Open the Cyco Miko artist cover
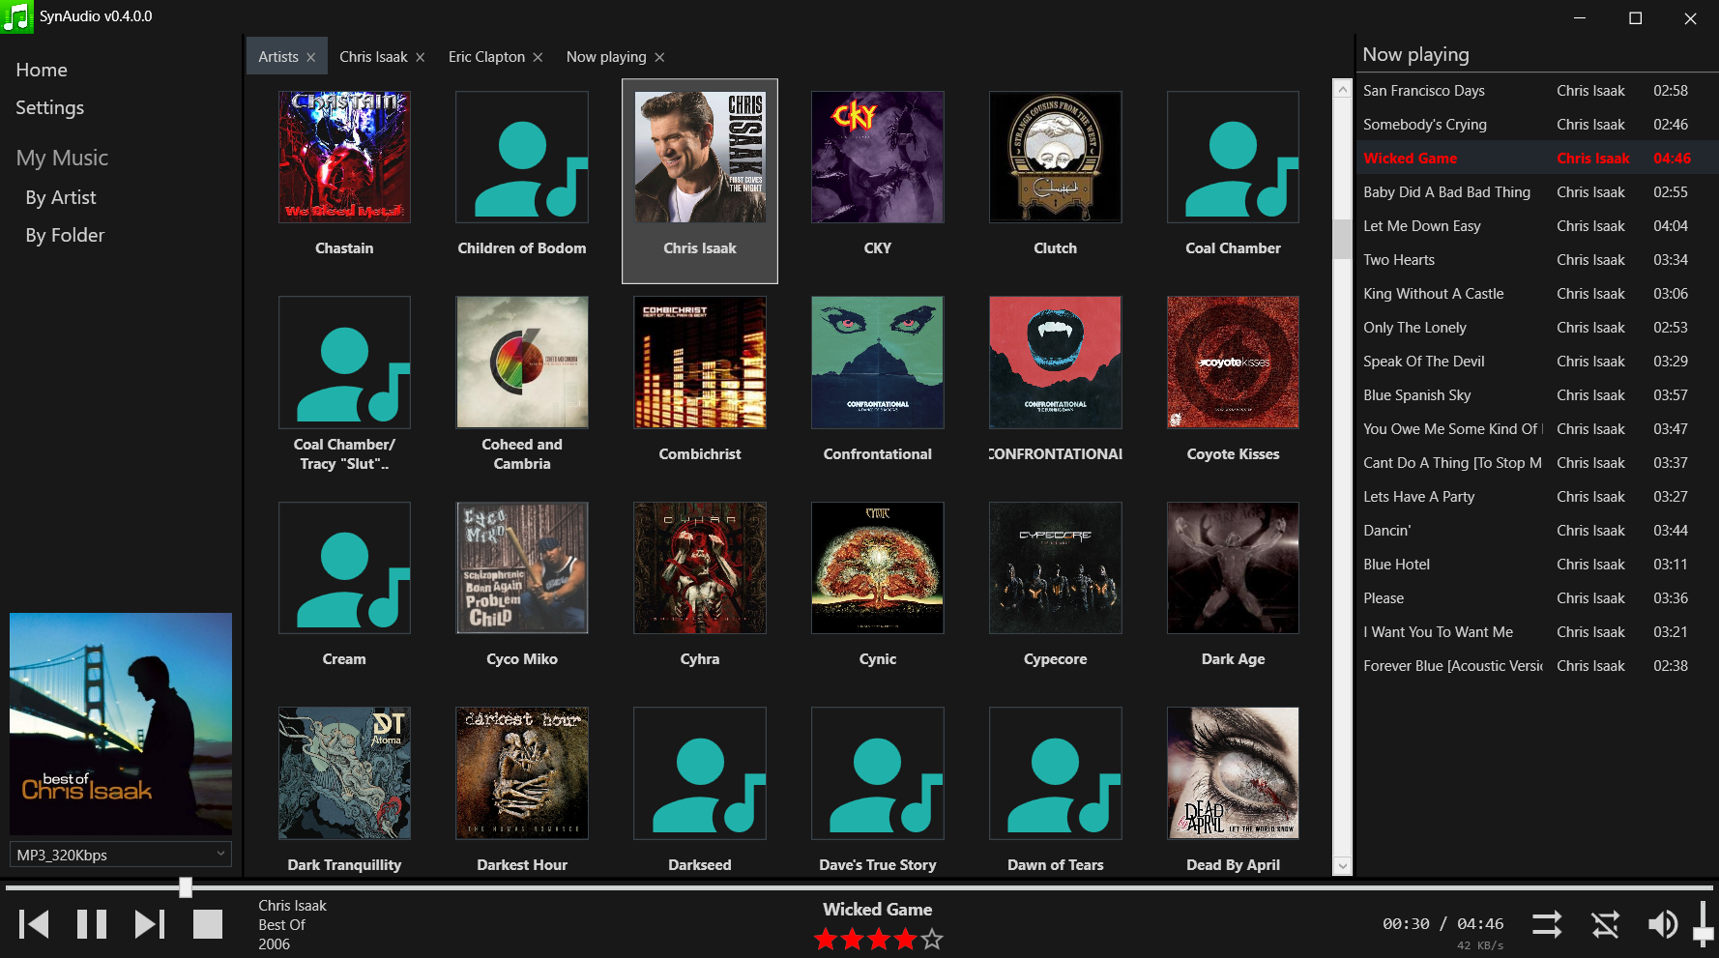This screenshot has height=958, width=1719. (522, 567)
